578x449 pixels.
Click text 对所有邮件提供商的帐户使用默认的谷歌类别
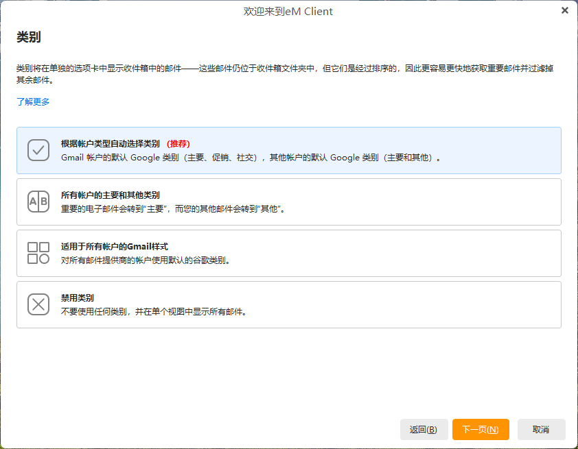point(146,260)
